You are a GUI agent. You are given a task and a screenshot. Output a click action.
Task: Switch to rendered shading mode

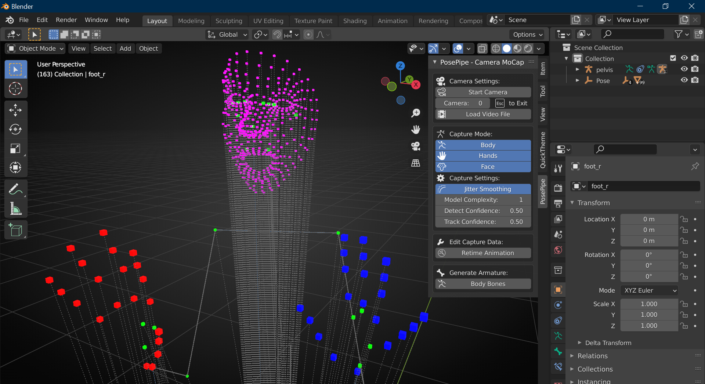pyautogui.click(x=528, y=48)
